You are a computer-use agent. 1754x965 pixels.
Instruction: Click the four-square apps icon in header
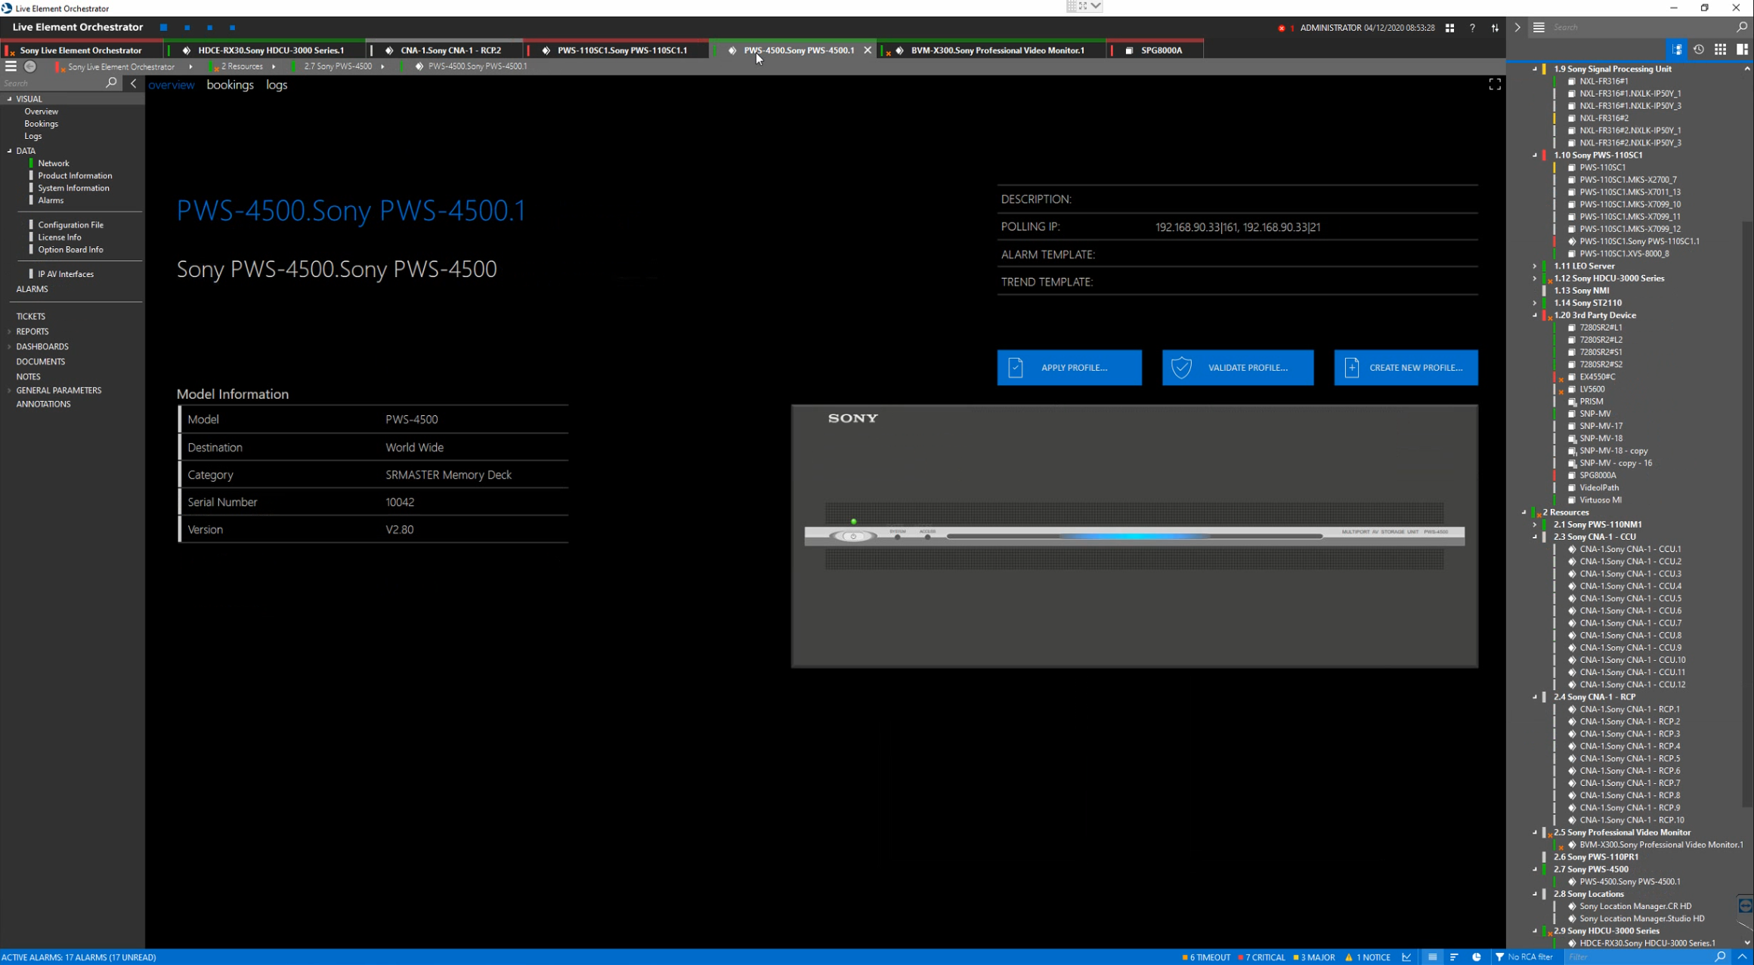tap(1449, 28)
